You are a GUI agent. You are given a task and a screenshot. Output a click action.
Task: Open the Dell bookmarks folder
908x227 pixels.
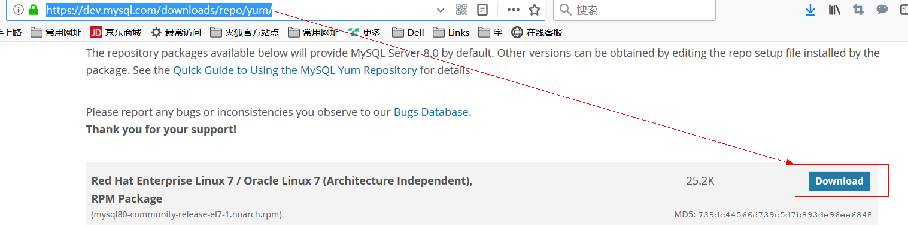(x=408, y=32)
